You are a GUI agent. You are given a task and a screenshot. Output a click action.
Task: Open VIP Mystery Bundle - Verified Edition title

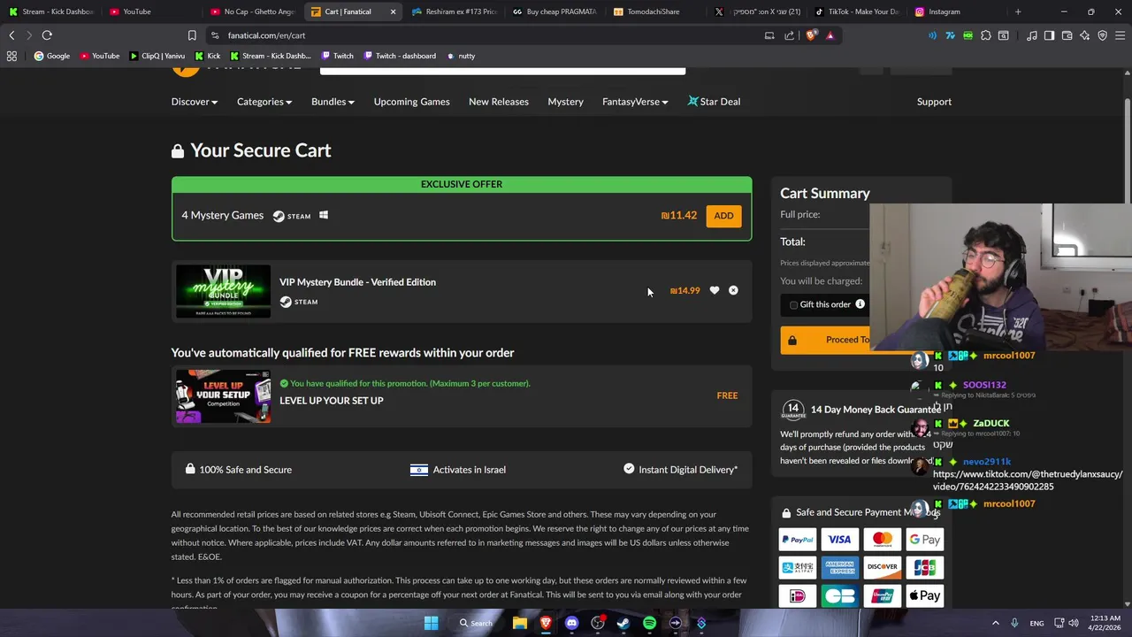click(357, 282)
